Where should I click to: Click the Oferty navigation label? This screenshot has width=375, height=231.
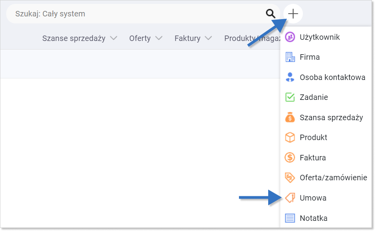click(x=140, y=38)
